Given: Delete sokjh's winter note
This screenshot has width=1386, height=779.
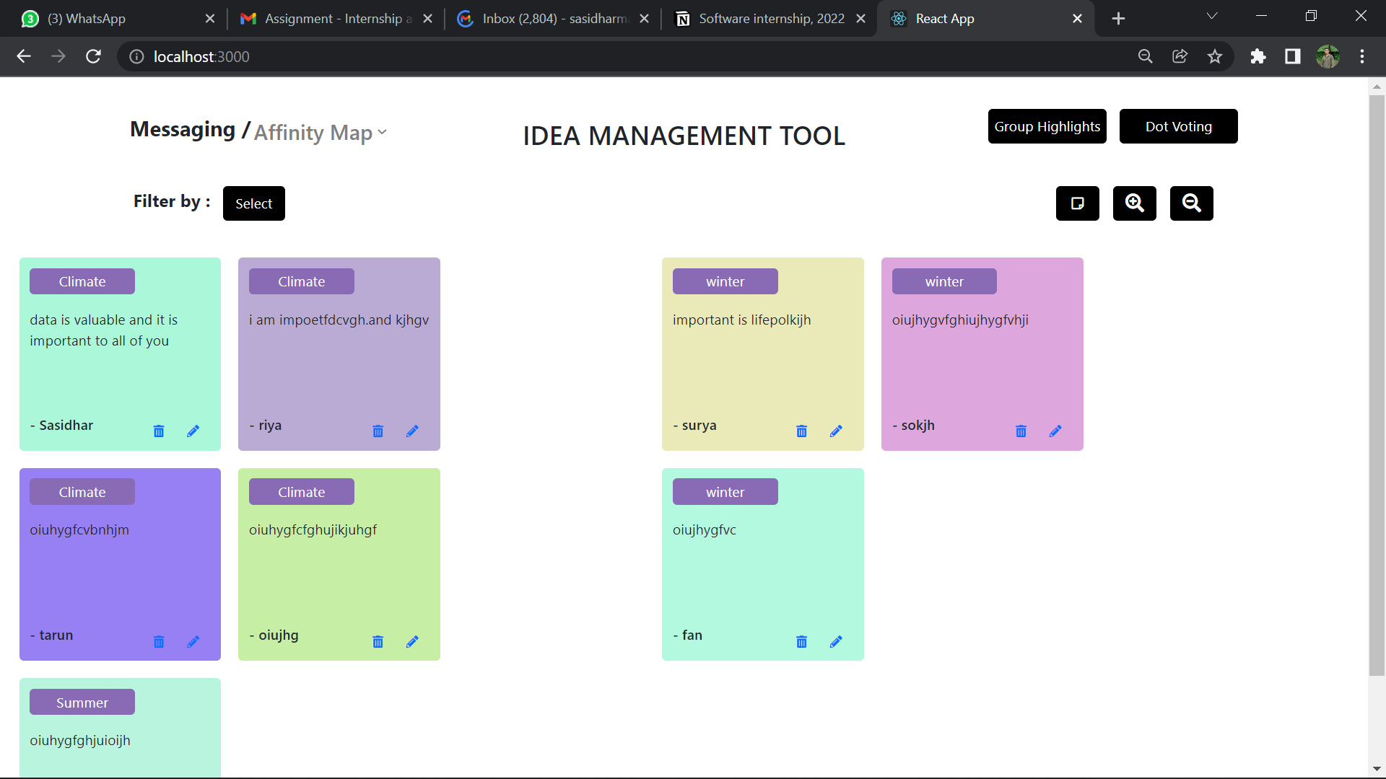Looking at the screenshot, I should click(1021, 431).
